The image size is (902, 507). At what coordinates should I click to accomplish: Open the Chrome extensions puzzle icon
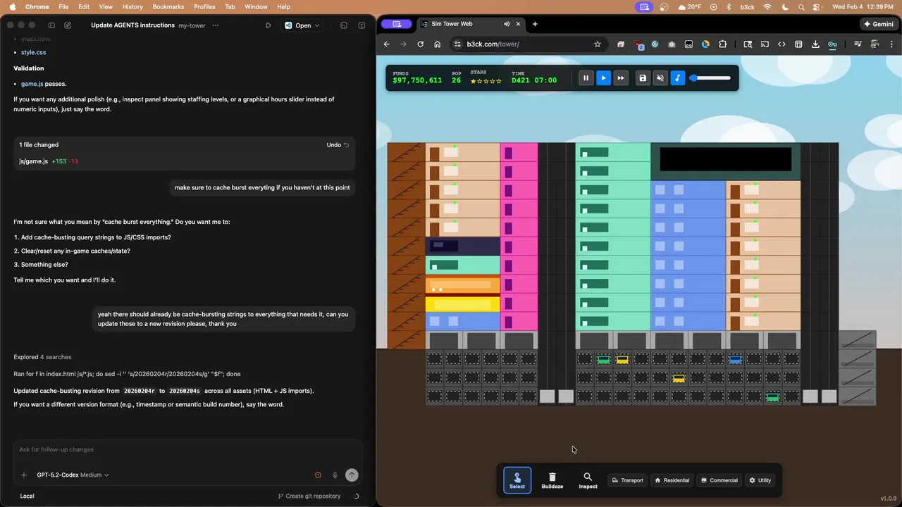[x=722, y=44]
